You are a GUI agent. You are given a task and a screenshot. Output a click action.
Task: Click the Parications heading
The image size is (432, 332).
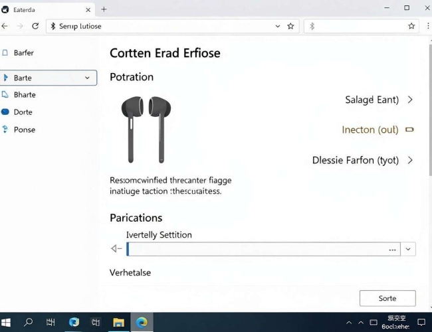pyautogui.click(x=136, y=218)
